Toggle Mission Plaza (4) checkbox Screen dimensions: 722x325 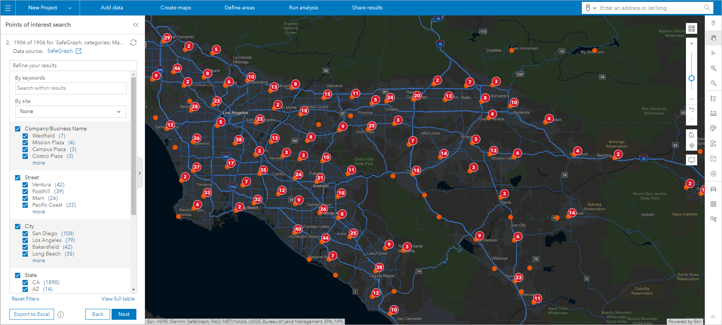[x=25, y=143]
